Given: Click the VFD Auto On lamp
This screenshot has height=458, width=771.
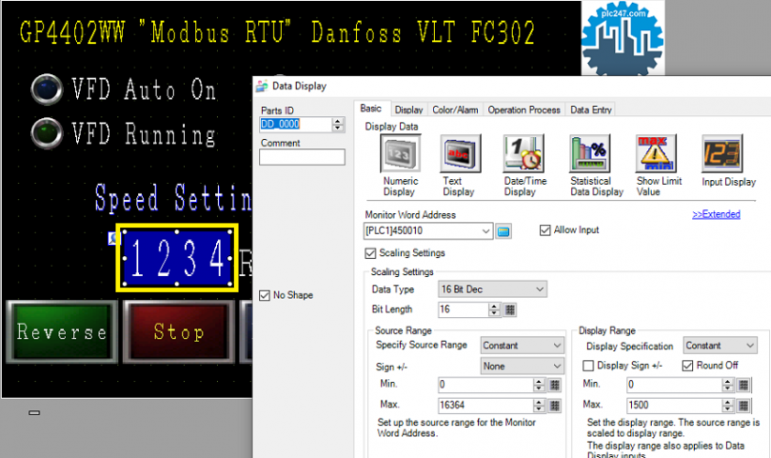Looking at the screenshot, I should [47, 90].
